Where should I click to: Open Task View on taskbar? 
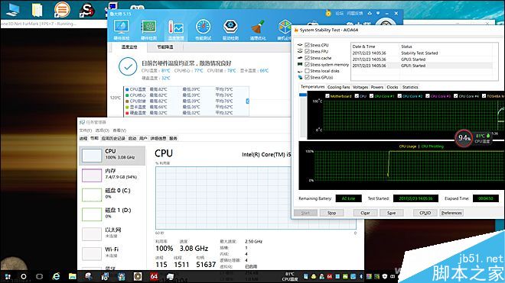(39, 276)
